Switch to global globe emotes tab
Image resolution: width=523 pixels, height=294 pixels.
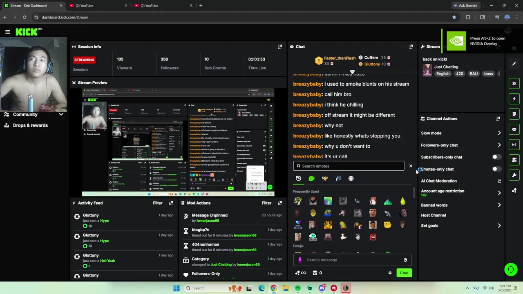351,178
